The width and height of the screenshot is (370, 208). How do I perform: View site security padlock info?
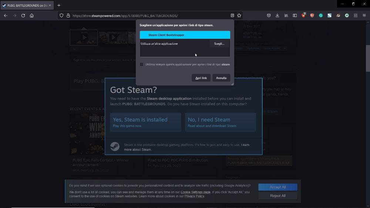point(68,16)
